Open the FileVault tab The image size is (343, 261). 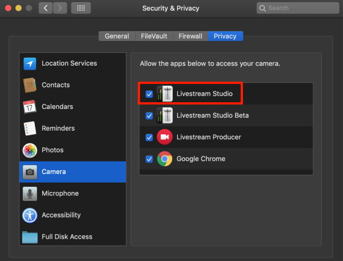tap(154, 36)
